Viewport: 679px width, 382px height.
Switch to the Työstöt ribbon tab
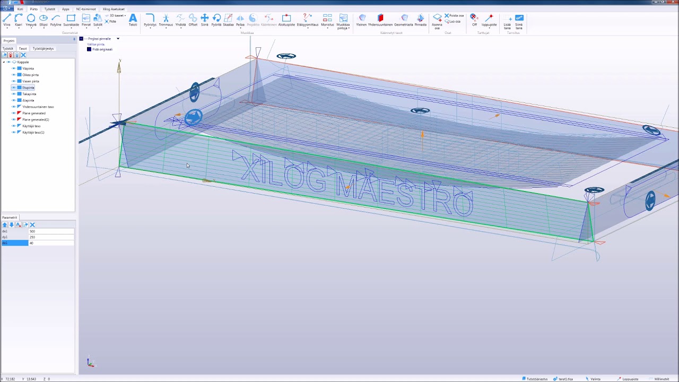[49, 9]
